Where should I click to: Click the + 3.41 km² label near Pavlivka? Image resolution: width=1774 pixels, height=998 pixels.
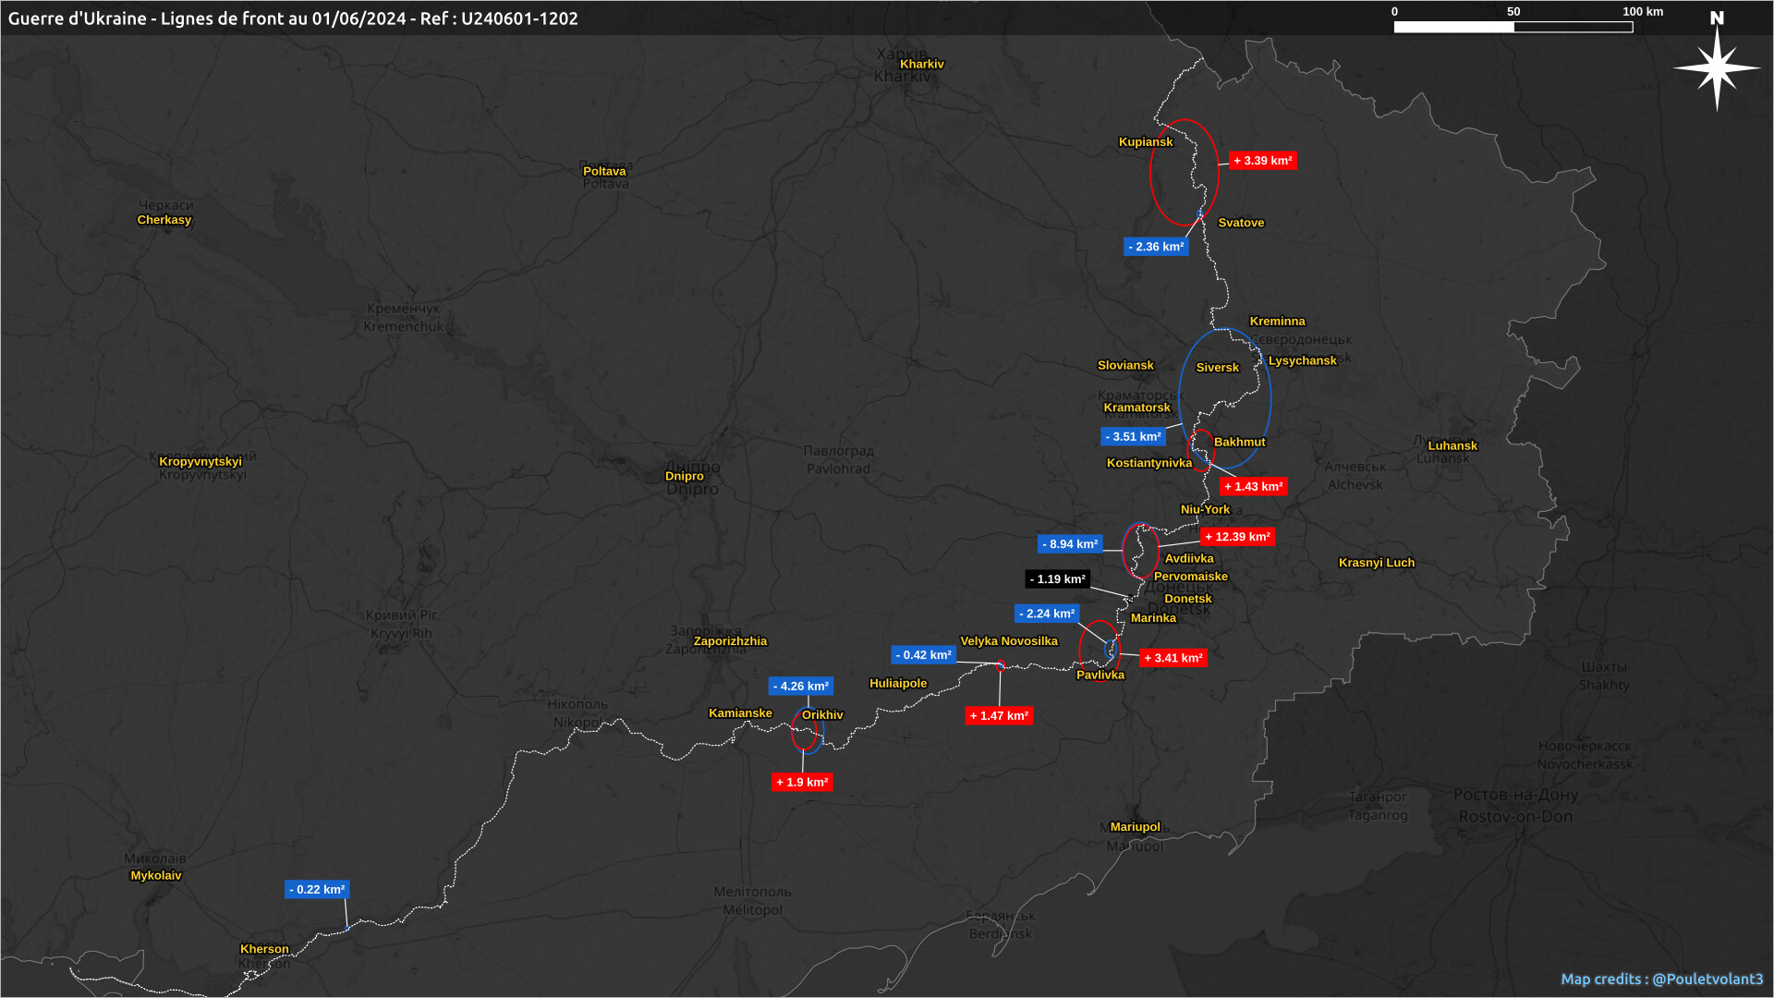coord(1173,658)
